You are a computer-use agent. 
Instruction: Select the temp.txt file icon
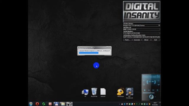[x=103, y=92]
